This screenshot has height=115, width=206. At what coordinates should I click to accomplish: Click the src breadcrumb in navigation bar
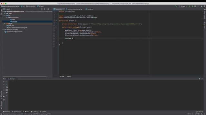point(23,6)
